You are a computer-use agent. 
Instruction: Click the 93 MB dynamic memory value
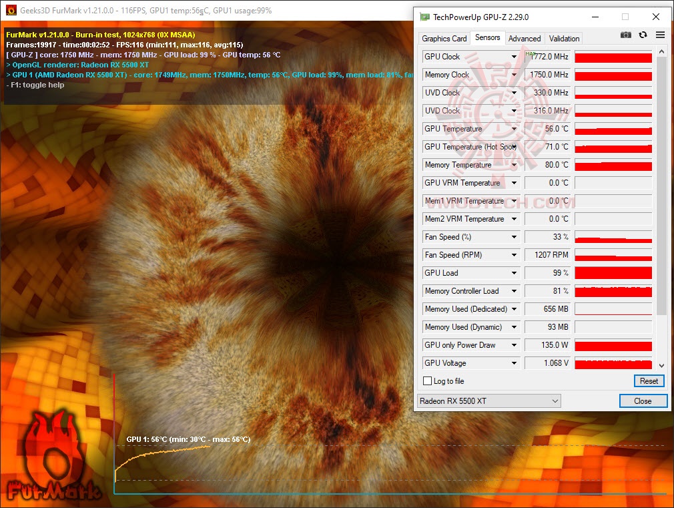tap(548, 327)
